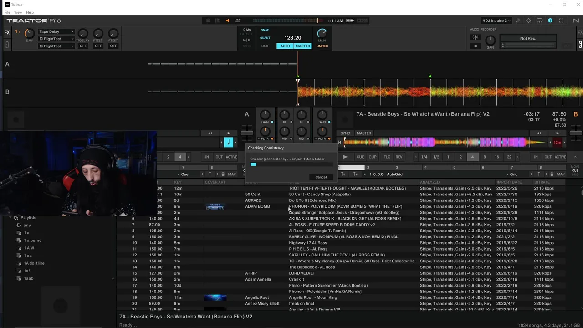Toggle MASTER on Deck B

[x=363, y=133]
